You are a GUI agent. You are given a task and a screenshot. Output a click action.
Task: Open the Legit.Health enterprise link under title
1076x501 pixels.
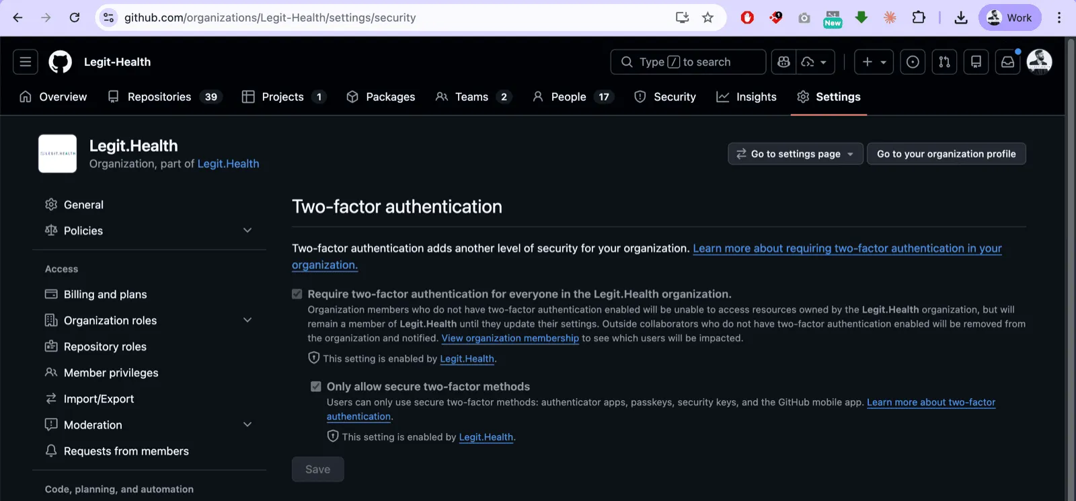tap(228, 164)
